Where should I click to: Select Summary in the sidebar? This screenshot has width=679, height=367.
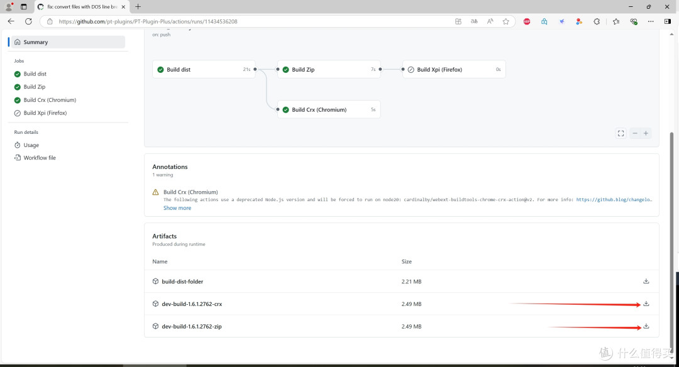[x=36, y=42]
